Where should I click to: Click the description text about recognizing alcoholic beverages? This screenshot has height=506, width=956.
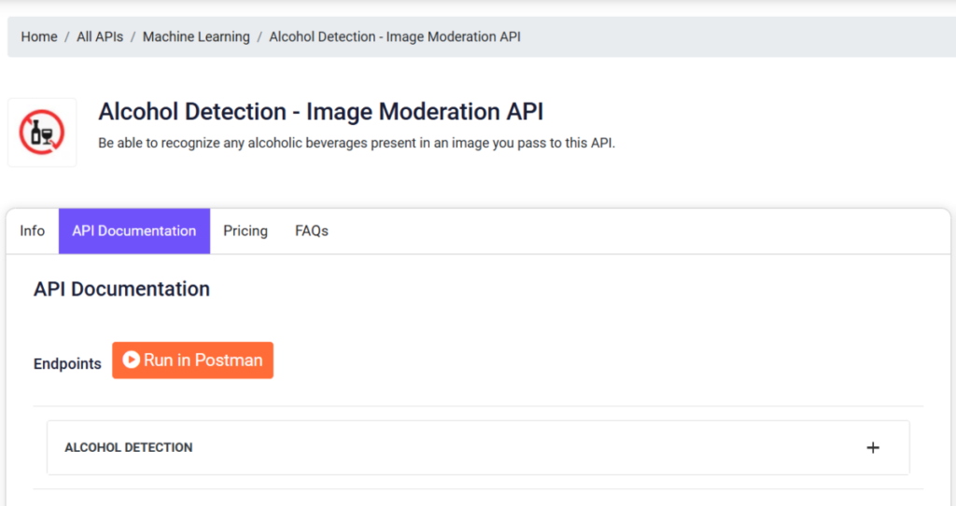point(357,143)
